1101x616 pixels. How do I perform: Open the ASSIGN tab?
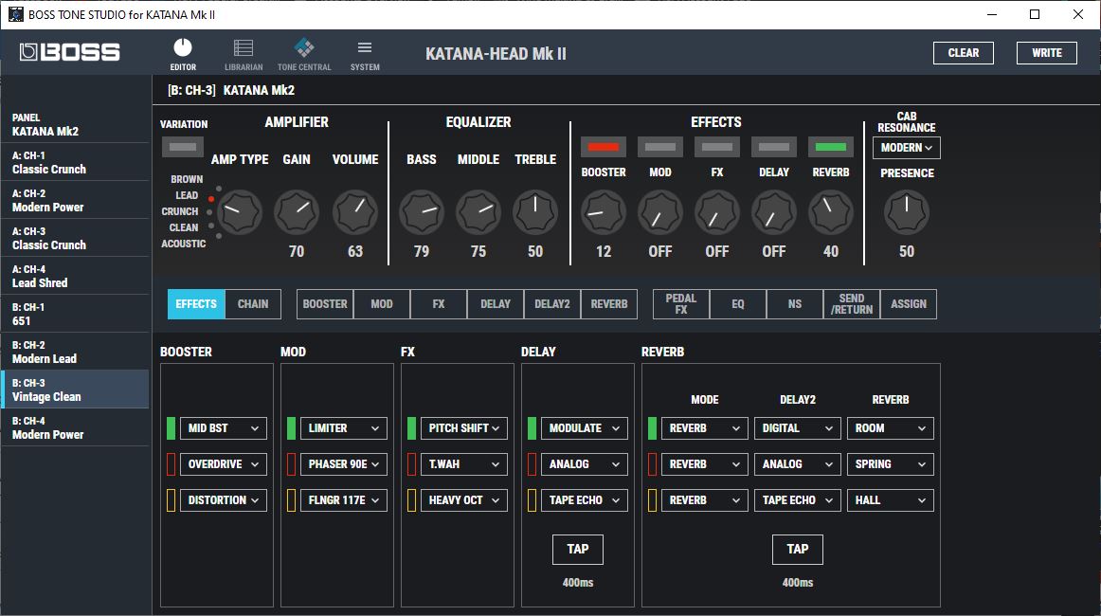pyautogui.click(x=909, y=304)
